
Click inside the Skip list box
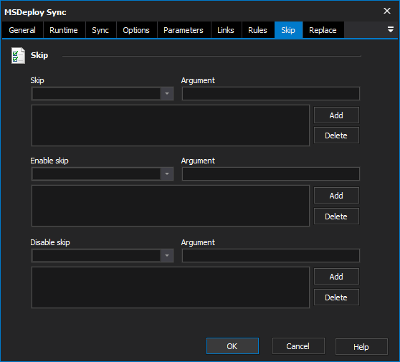coord(171,125)
